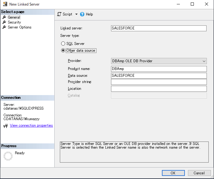Click into the Data source field
This screenshot has width=214, height=179.
[159, 76]
